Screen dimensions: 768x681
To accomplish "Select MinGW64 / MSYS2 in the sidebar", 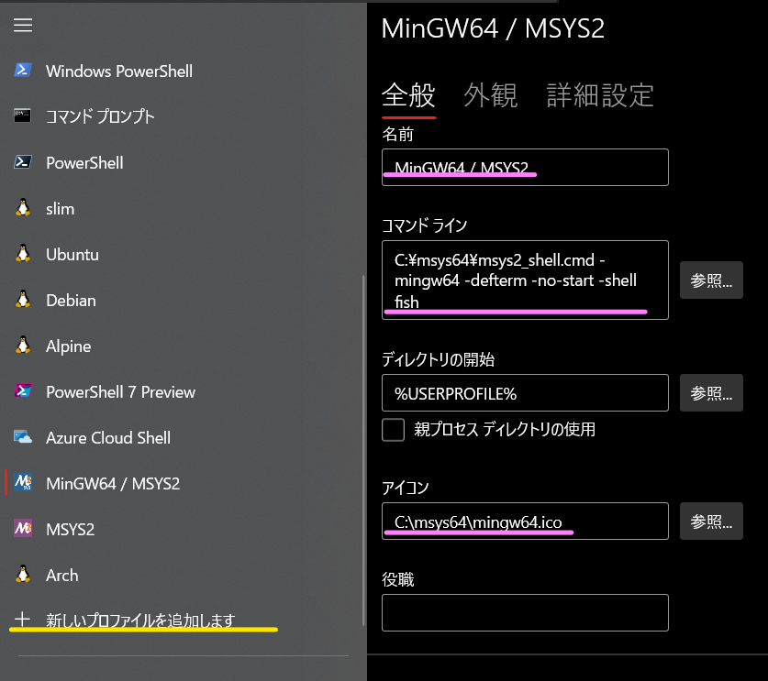I will [184, 483].
